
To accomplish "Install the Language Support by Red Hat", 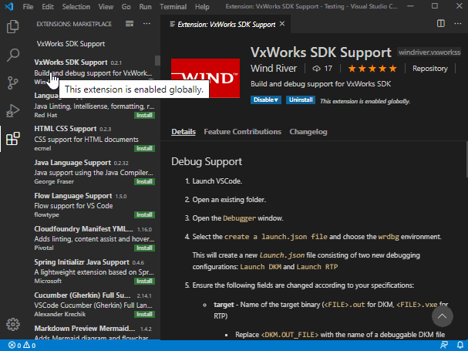I will 144,115.
